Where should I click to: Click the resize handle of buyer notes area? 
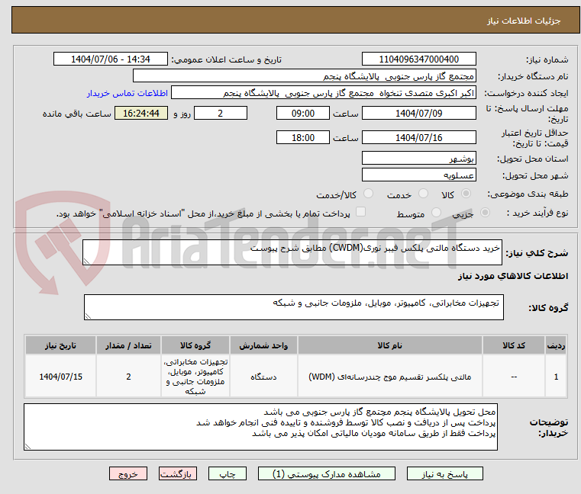(x=27, y=447)
